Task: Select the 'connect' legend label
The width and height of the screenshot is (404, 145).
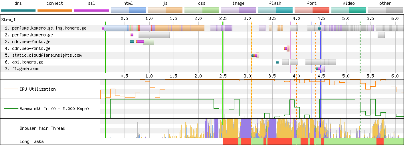Action: pyautogui.click(x=55, y=3)
